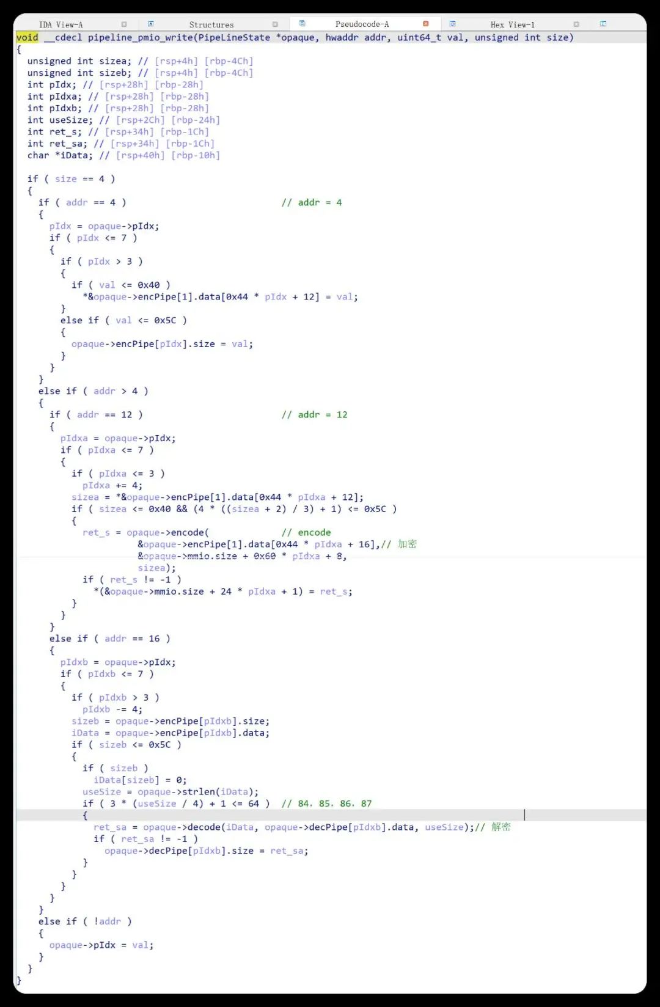This screenshot has width=660, height=1007.
Task: Click 'opaque->encPipe[pIdx].size = val;' line
Action: coord(162,344)
